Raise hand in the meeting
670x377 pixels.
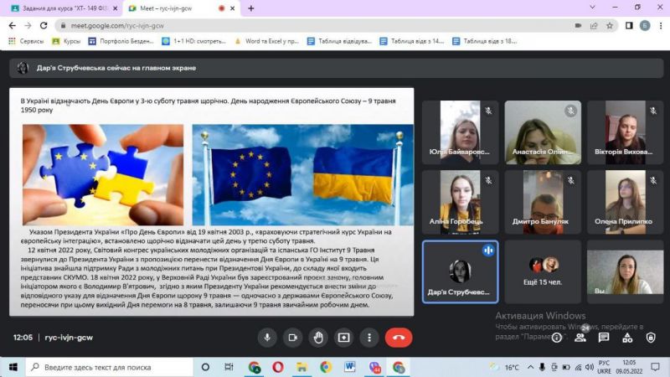[318, 338]
